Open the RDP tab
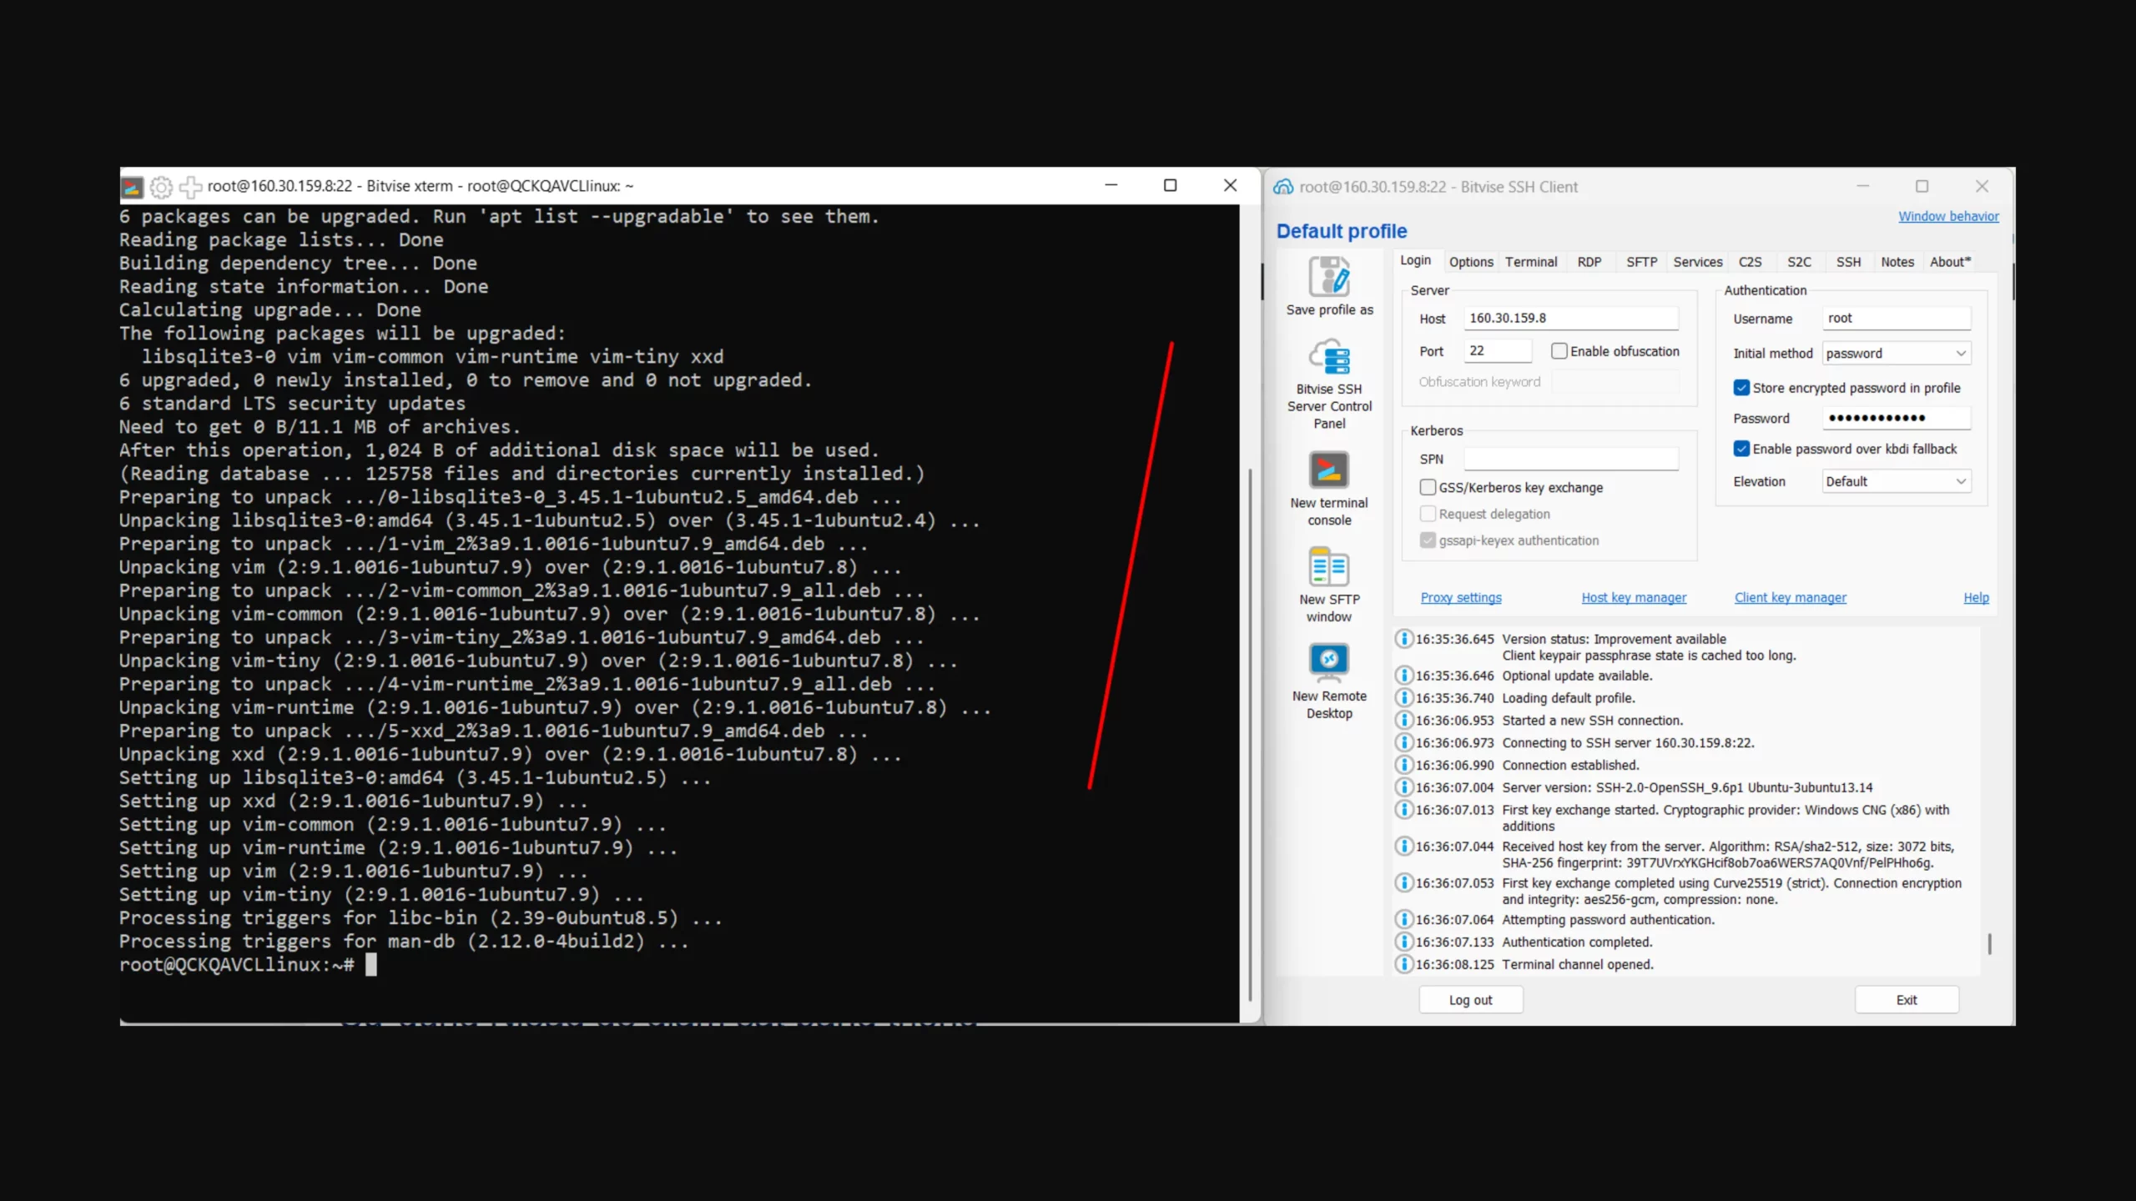 [x=1589, y=262]
